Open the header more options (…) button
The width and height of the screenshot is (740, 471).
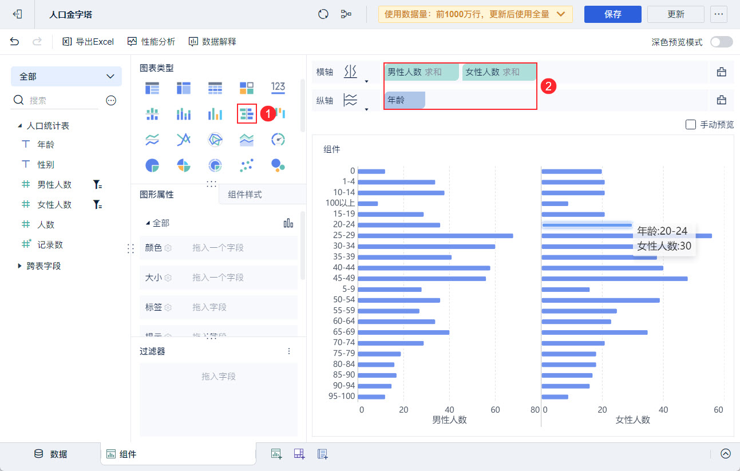pyautogui.click(x=719, y=14)
